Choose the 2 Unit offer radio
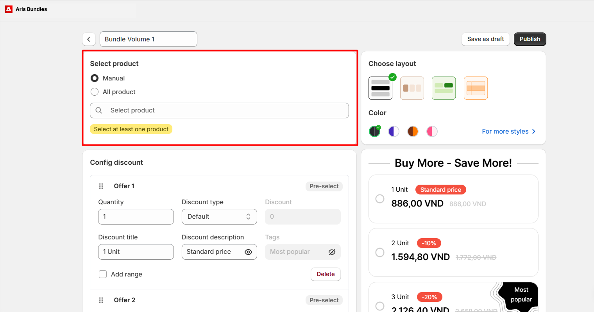The height and width of the screenshot is (312, 594). (380, 252)
